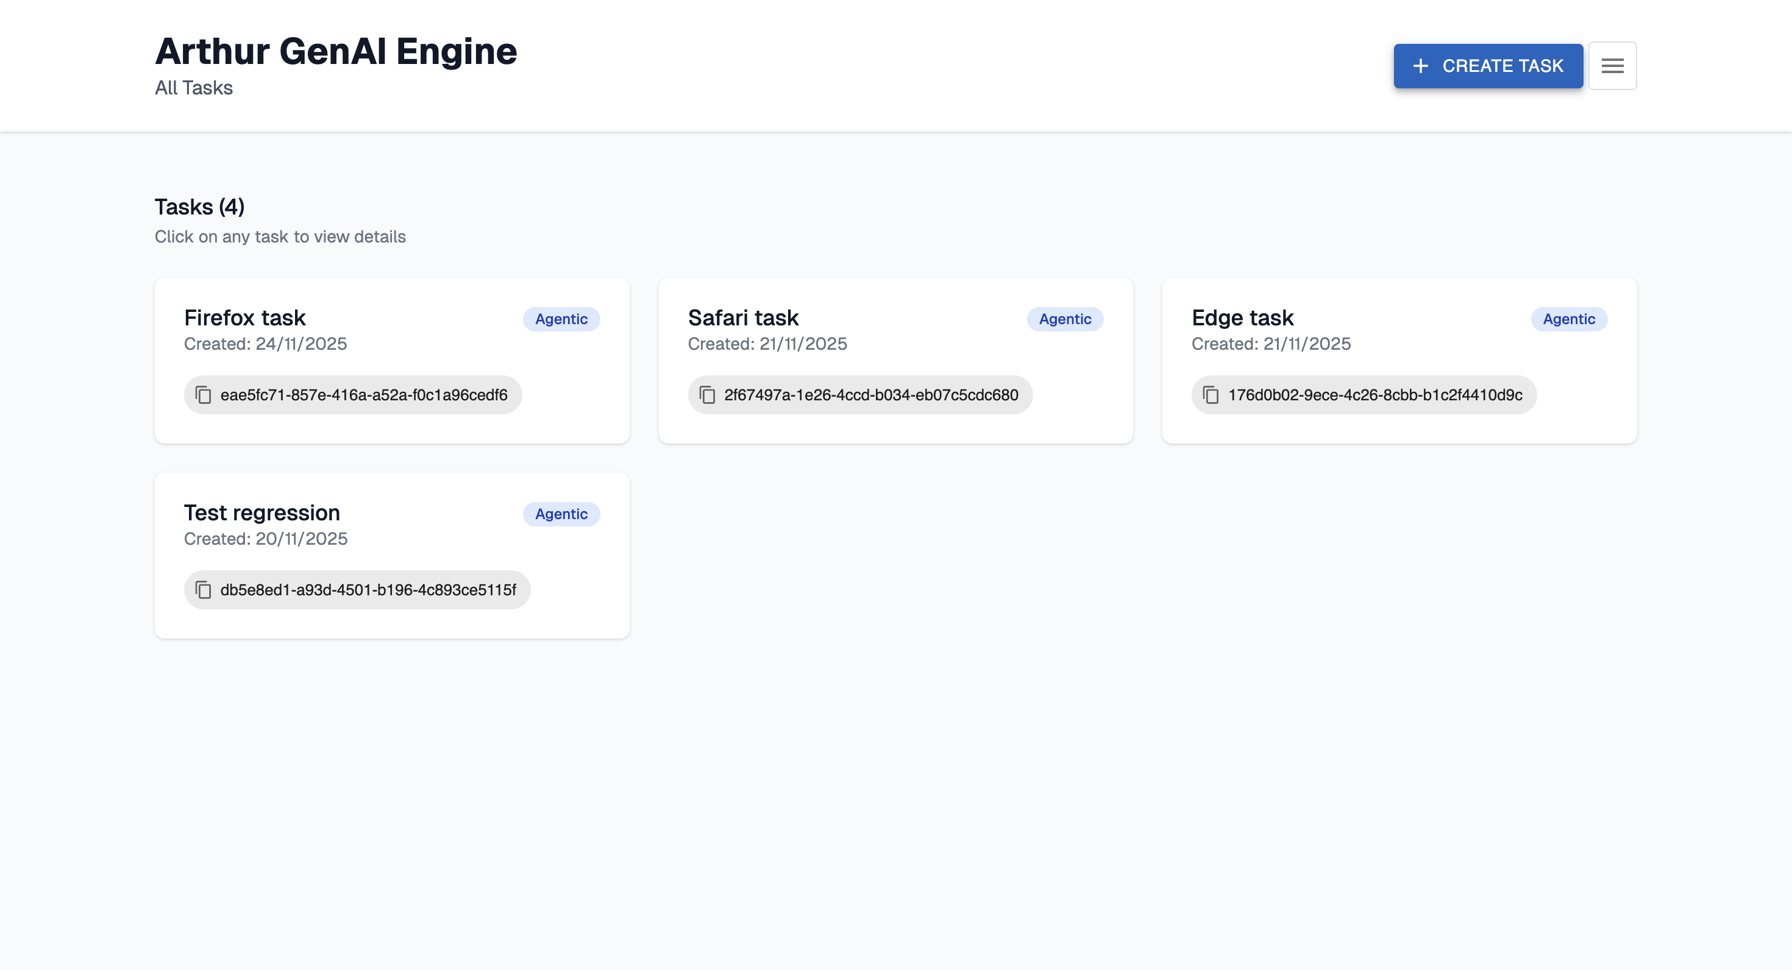Image resolution: width=1792 pixels, height=970 pixels.
Task: Click the plus icon in Create Task
Action: click(1421, 66)
